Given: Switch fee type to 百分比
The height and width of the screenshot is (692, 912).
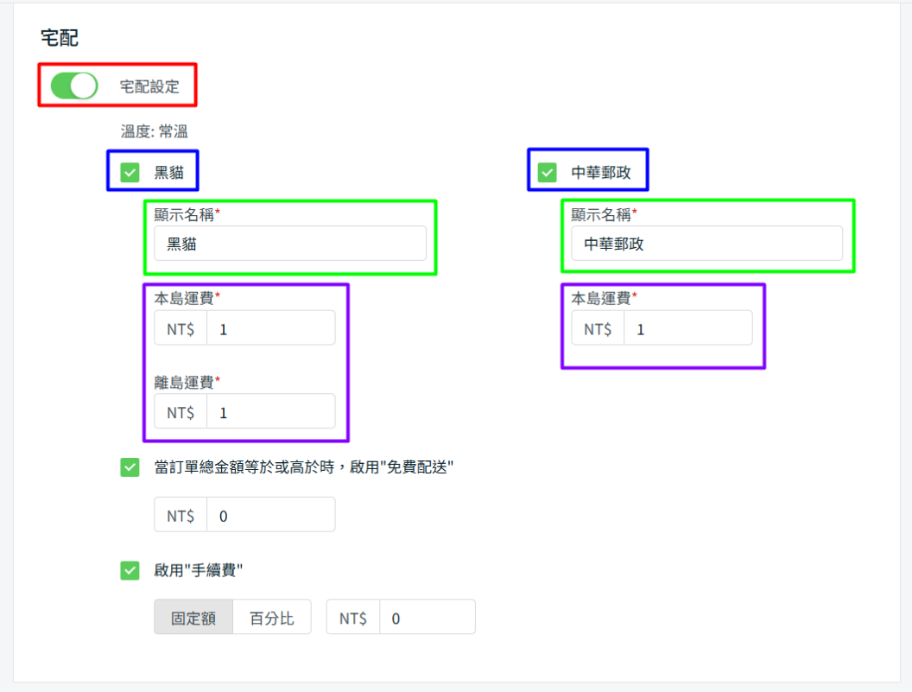Looking at the screenshot, I should (x=272, y=619).
